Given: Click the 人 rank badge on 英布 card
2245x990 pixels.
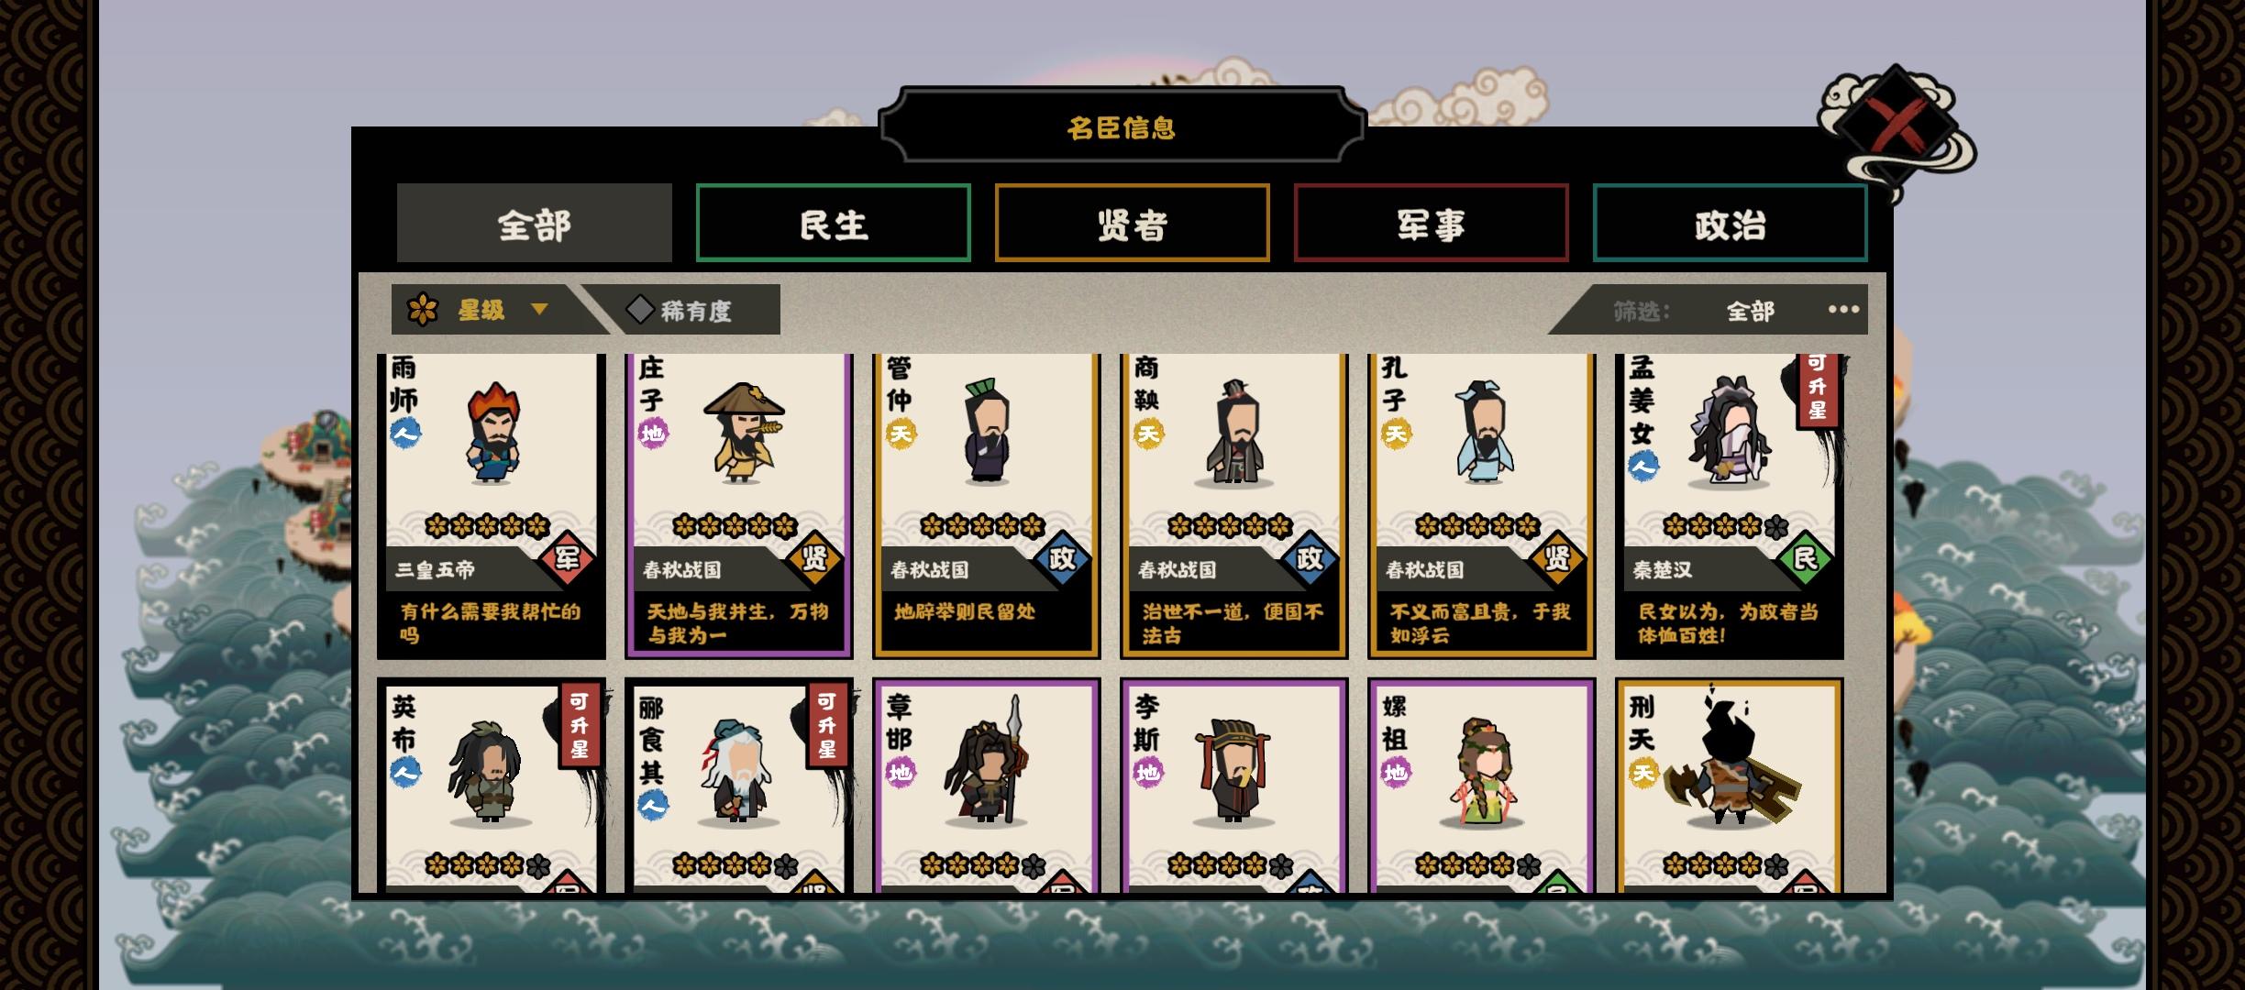Looking at the screenshot, I should pos(405,772).
